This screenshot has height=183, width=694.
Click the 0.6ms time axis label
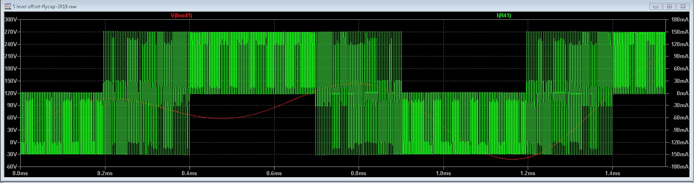(274, 174)
